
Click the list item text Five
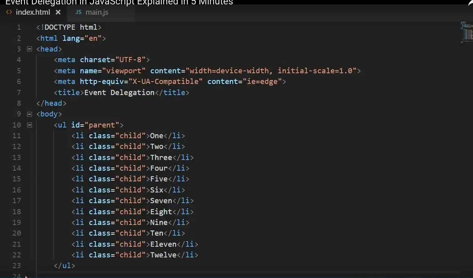pyautogui.click(x=159, y=179)
